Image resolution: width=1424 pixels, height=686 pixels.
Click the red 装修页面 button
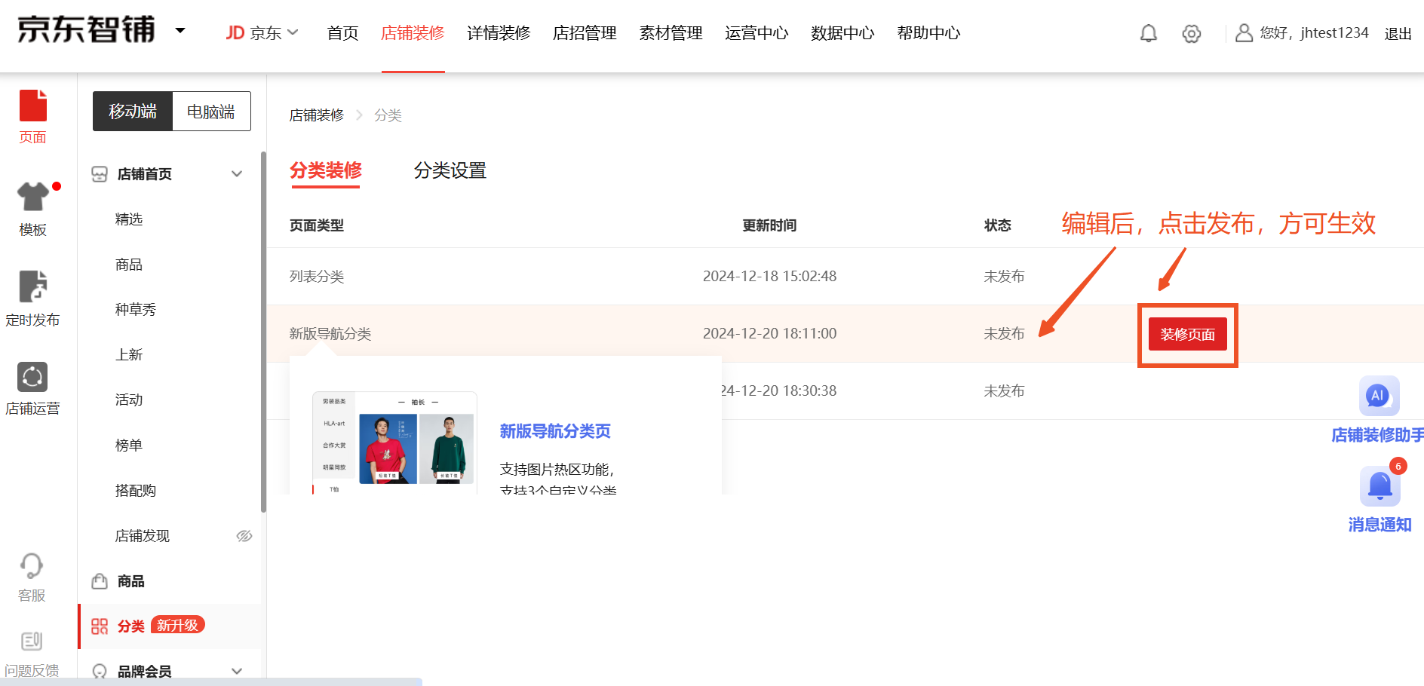click(1187, 334)
